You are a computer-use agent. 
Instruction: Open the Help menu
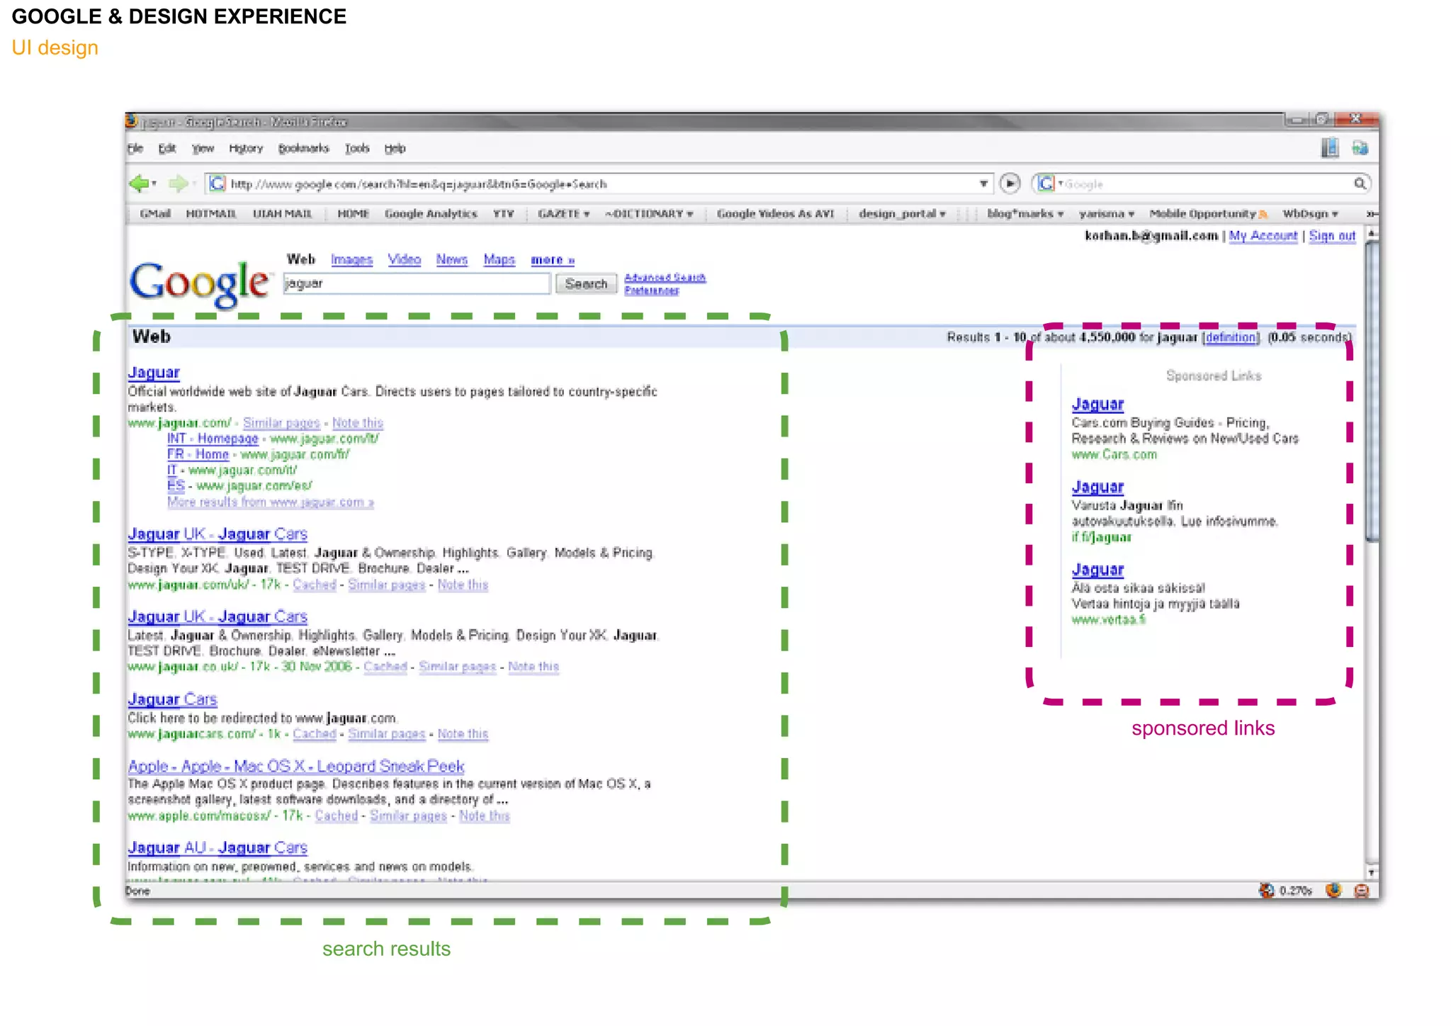point(395,148)
